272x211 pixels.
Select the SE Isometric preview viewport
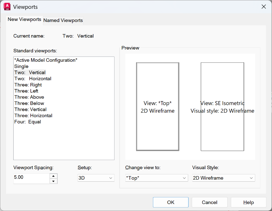(x=222, y=107)
